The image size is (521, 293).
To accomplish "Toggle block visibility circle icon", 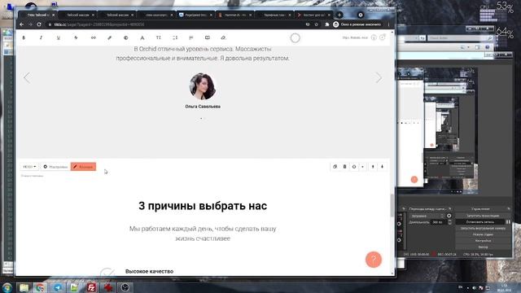I will pos(354,167).
